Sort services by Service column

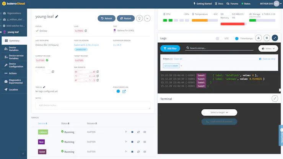pyautogui.click(x=42, y=124)
